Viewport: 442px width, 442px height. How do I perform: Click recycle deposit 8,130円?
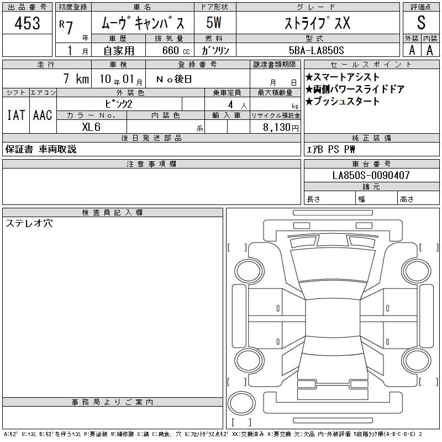(281, 128)
